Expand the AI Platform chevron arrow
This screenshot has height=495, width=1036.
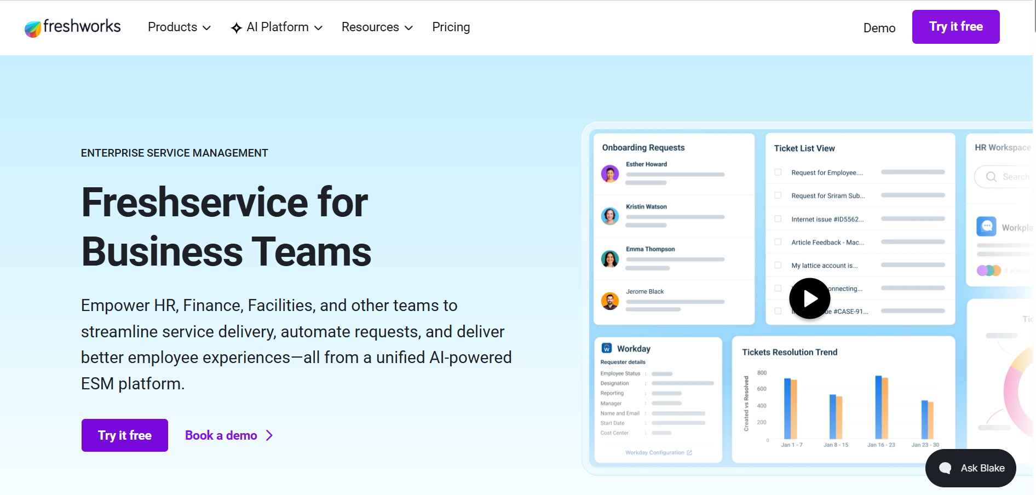tap(318, 28)
